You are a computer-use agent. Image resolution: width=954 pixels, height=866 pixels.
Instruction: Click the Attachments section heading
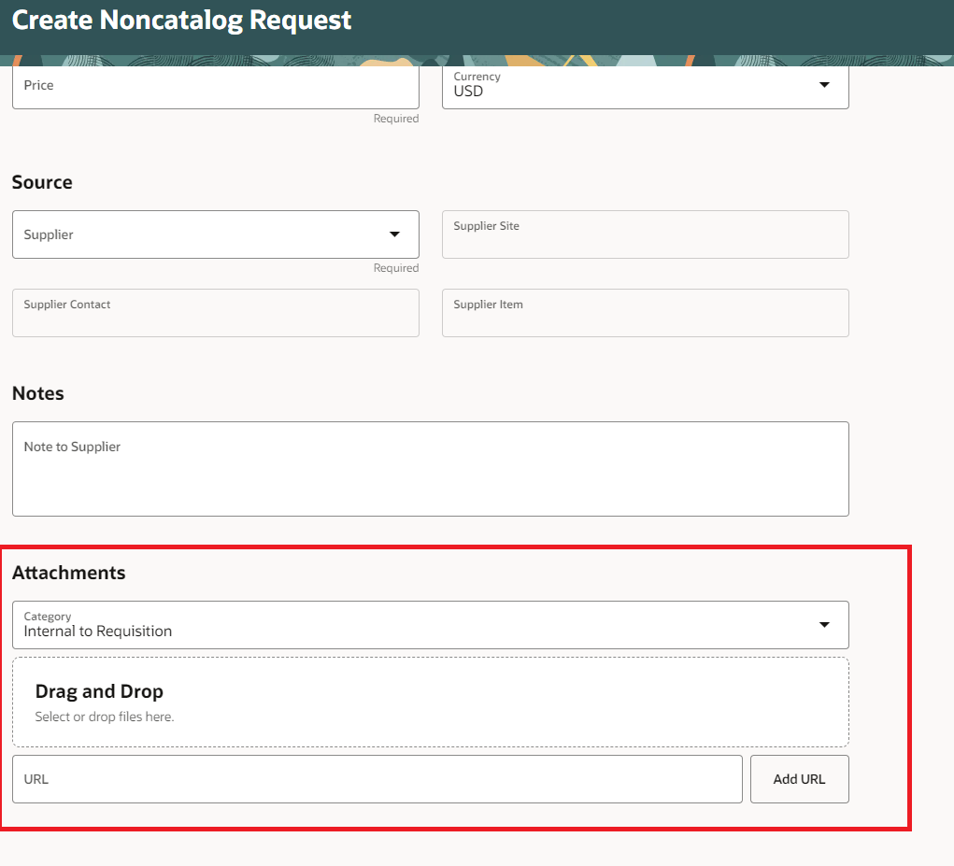68,573
